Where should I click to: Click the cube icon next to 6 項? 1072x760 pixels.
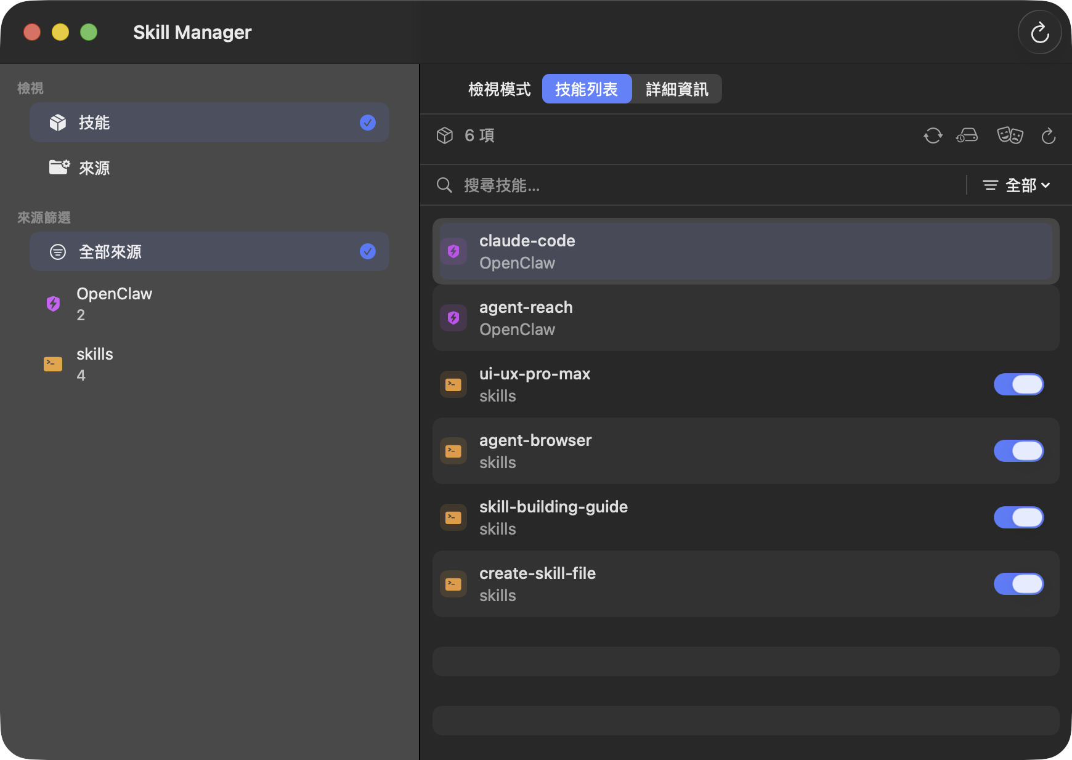click(445, 135)
